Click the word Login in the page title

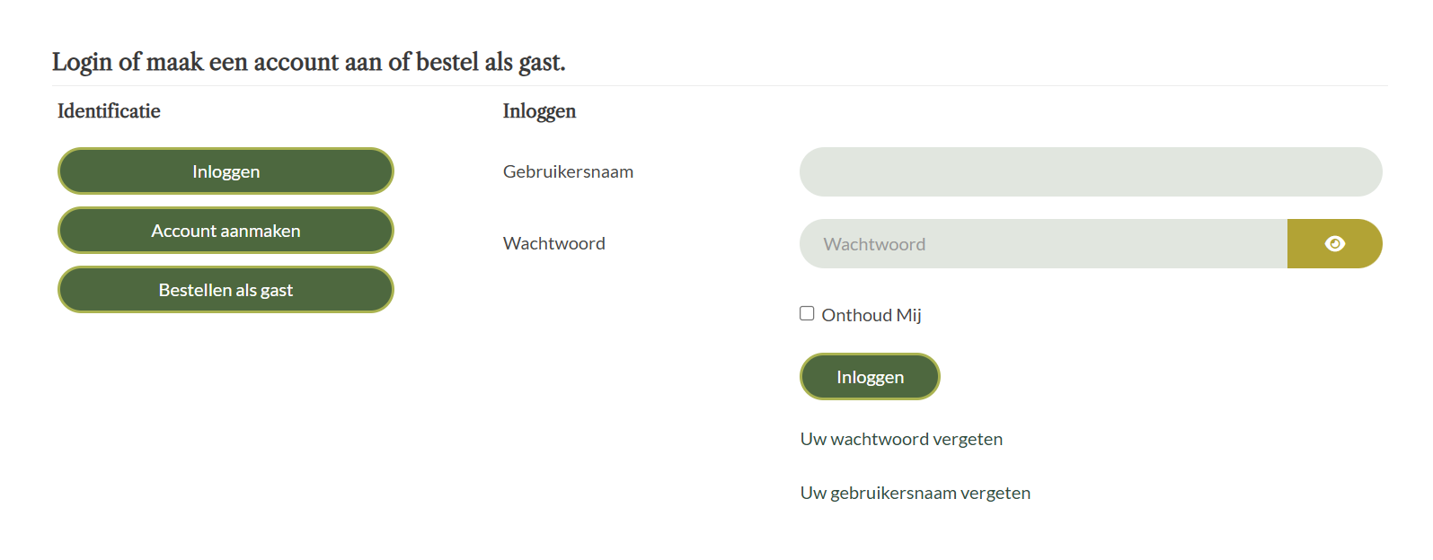82,62
